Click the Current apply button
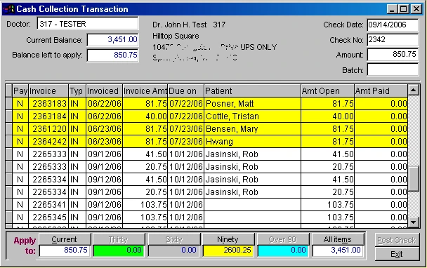The height and width of the screenshot is (268, 427). click(x=65, y=239)
